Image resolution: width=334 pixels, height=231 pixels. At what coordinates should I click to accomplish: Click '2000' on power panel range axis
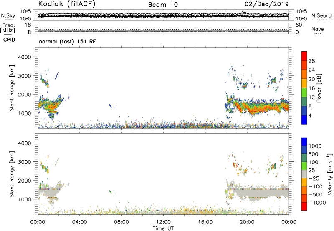click(25, 94)
